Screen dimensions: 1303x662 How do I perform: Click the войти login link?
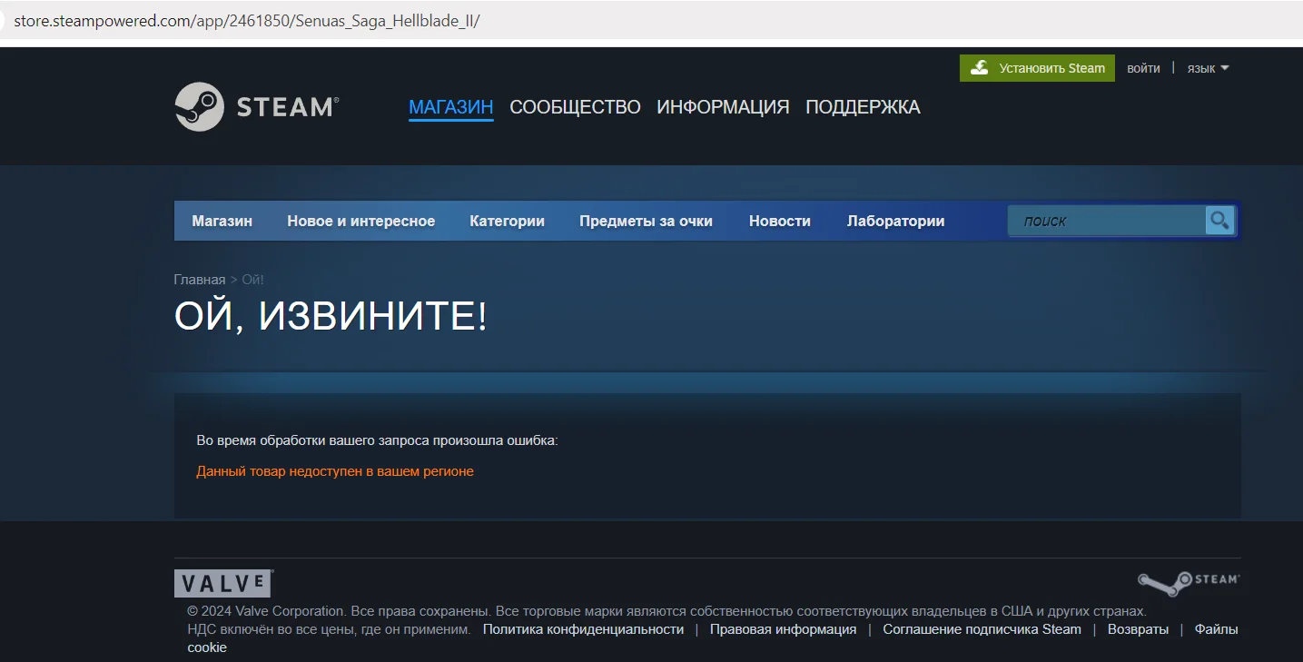[x=1143, y=68]
